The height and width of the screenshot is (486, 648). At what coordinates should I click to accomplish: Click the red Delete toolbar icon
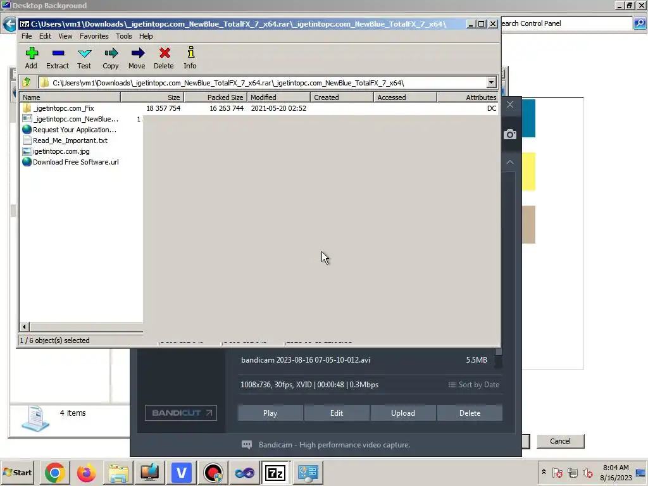click(164, 58)
